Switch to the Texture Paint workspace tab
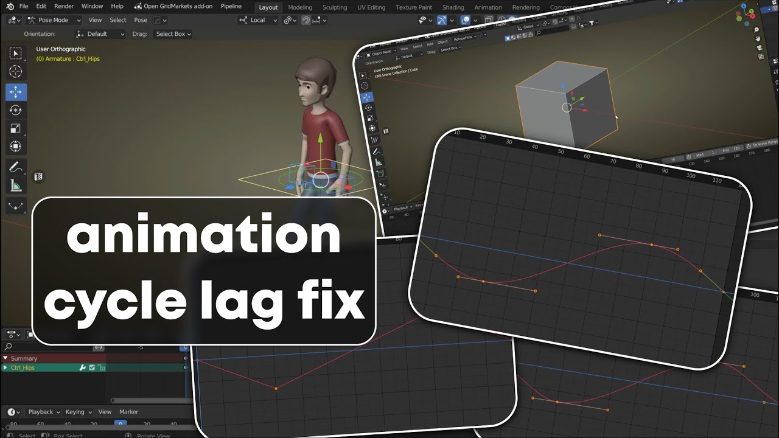779x438 pixels. pos(414,7)
